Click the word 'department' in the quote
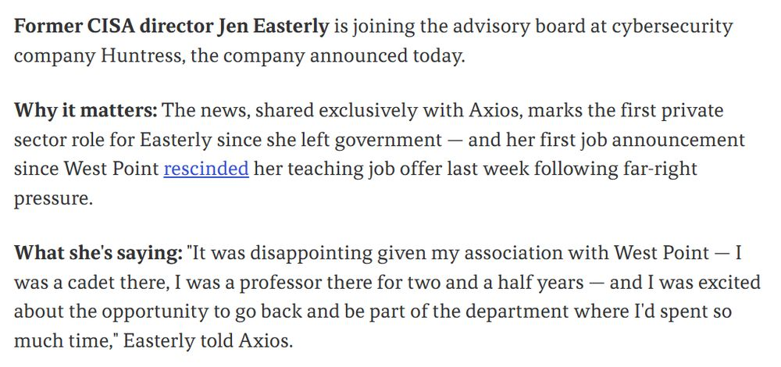This screenshot has width=781, height=367. (525, 312)
